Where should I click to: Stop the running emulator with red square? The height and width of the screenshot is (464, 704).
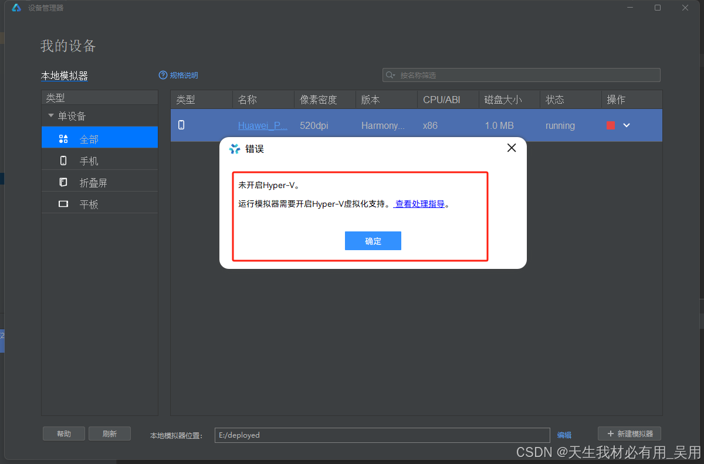tap(610, 125)
